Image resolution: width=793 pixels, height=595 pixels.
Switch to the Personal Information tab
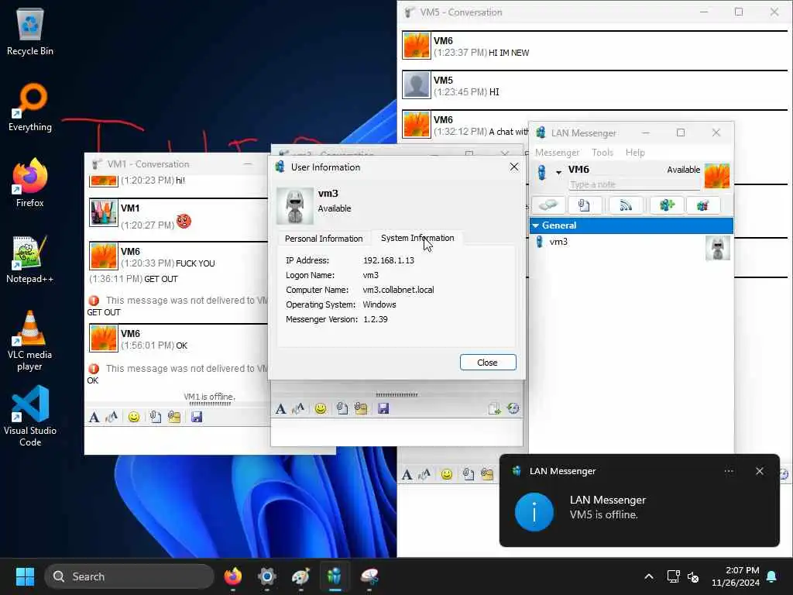pyautogui.click(x=324, y=239)
